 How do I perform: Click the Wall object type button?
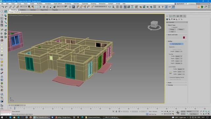coord(172,32)
